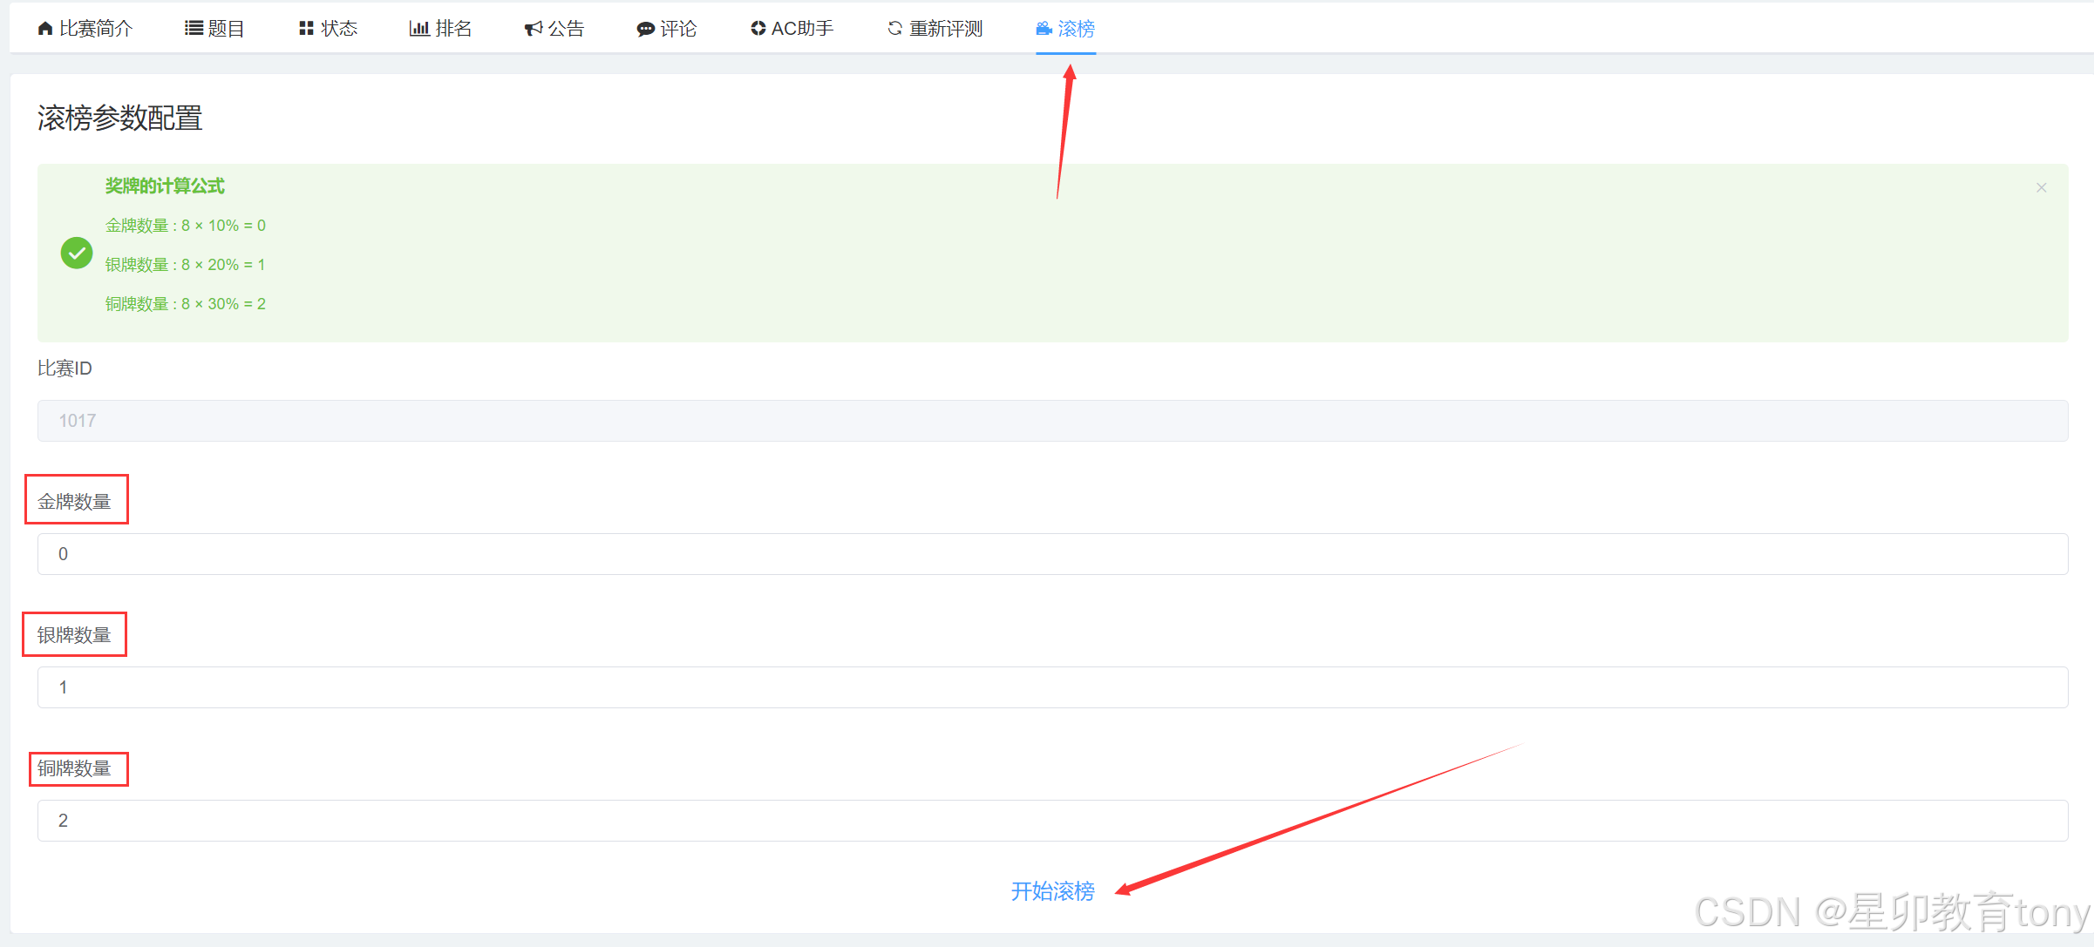
Task: Go to the 比赛简介 tab
Action: pyautogui.click(x=96, y=29)
